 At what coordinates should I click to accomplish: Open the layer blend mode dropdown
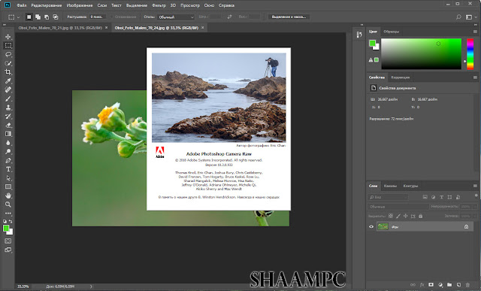[398, 207]
